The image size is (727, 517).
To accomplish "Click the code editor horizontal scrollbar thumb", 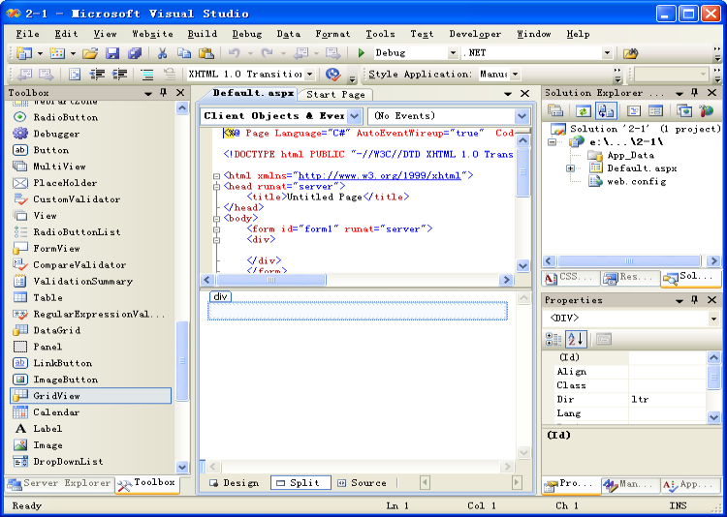I will 271,280.
